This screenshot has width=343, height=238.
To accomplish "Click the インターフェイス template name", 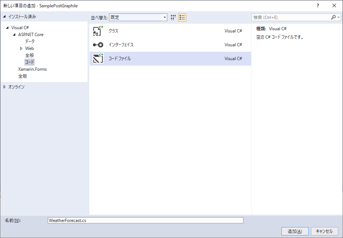I will pos(121,45).
